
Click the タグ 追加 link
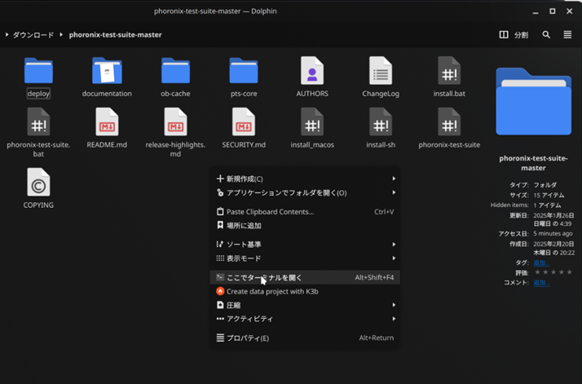pyautogui.click(x=541, y=263)
